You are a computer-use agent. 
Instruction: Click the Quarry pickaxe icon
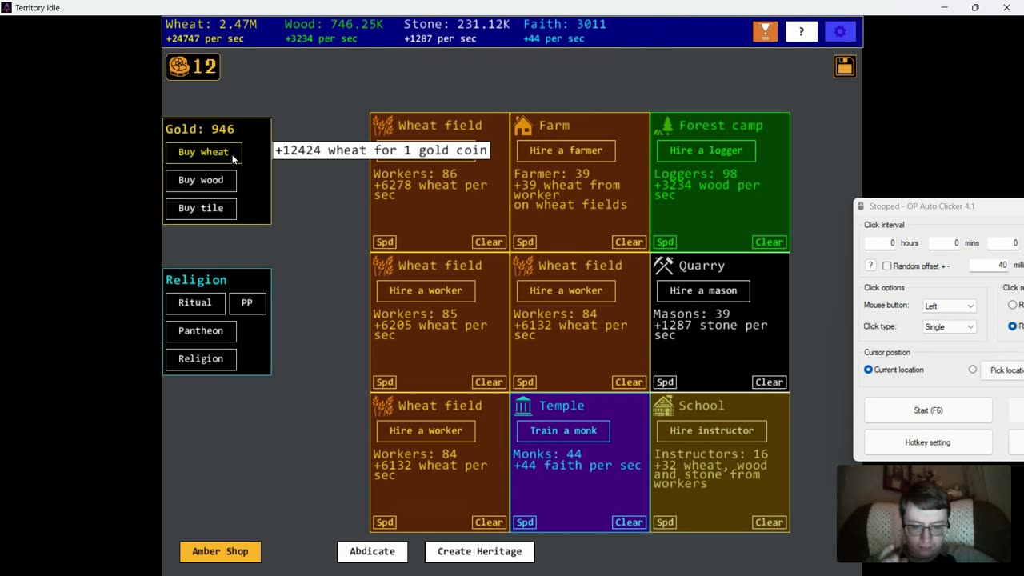point(663,266)
